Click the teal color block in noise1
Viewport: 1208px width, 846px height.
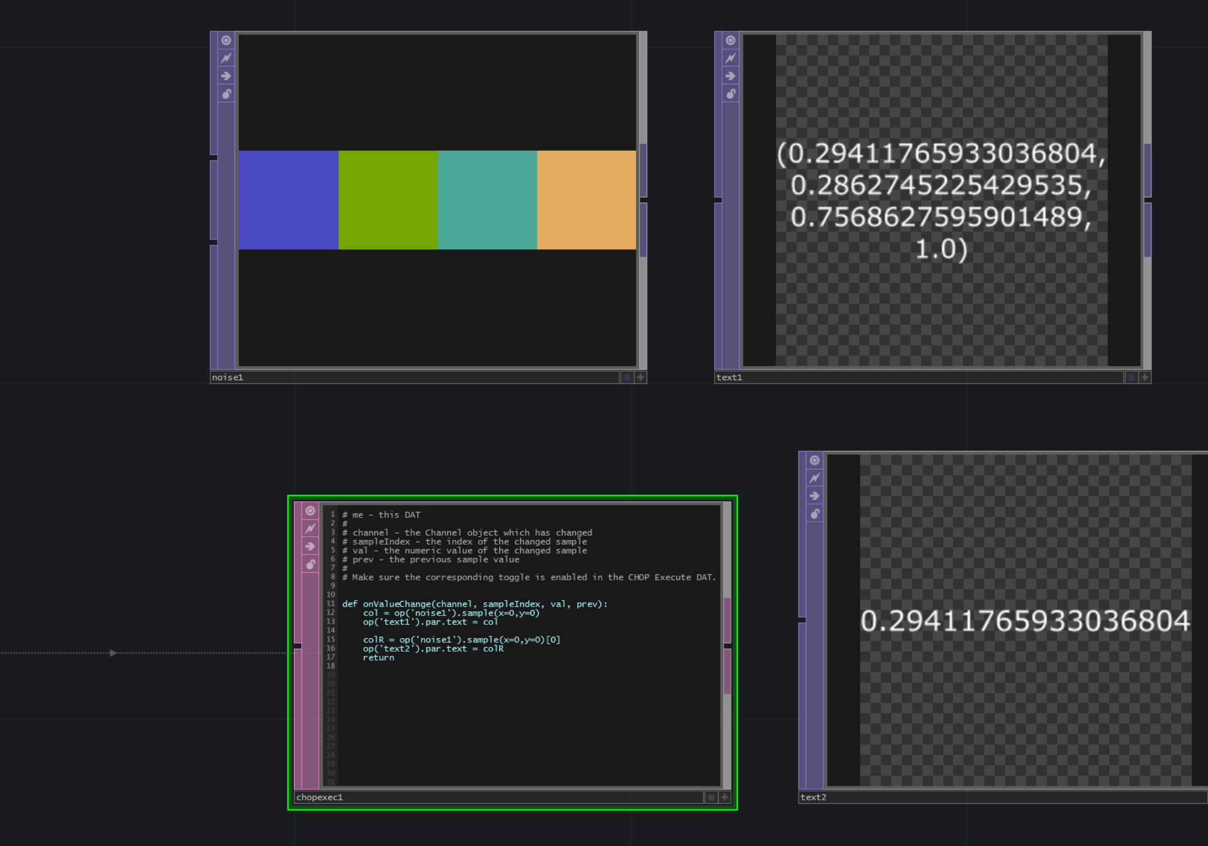tap(487, 200)
